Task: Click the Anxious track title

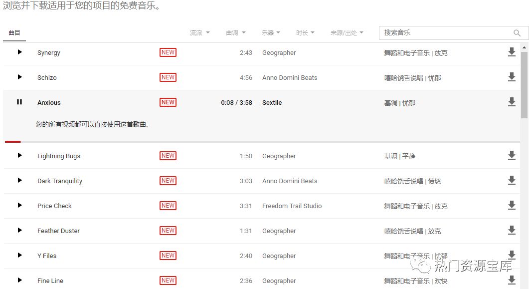Action: coord(49,103)
